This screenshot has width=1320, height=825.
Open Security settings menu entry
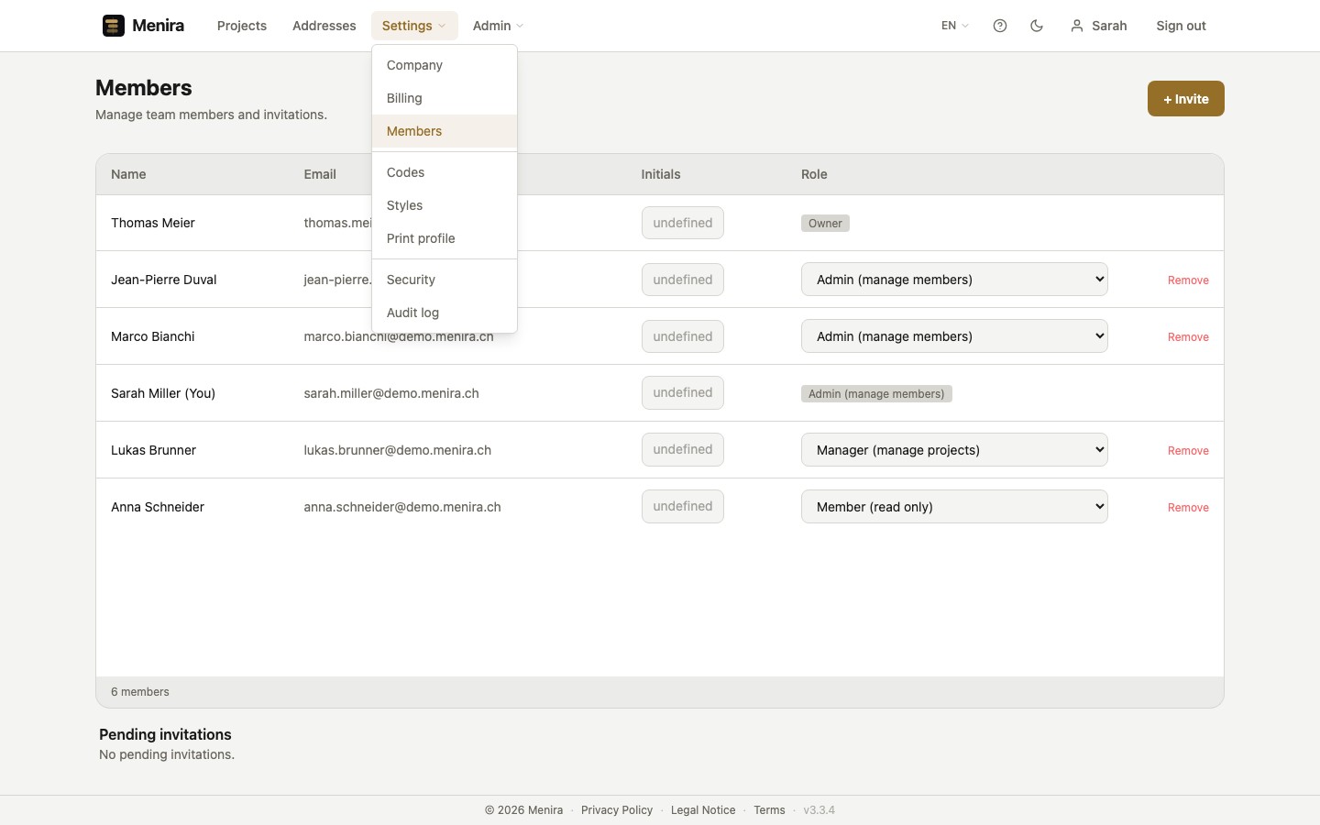(445, 280)
